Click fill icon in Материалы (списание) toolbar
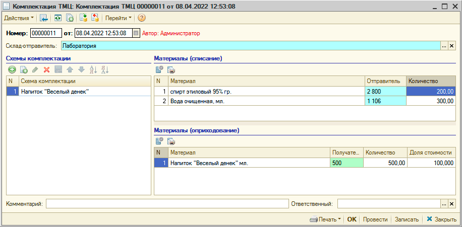Image resolution: width=462 pixels, height=227 pixels. click(x=159, y=70)
